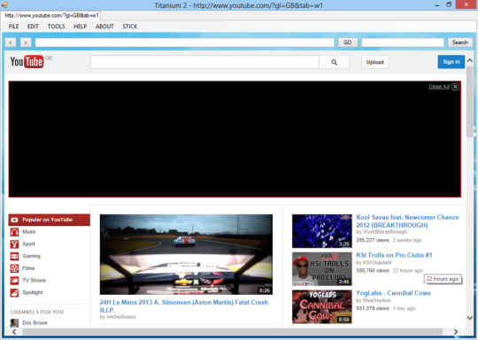Click the YouTube search magnifier button

pyautogui.click(x=334, y=62)
